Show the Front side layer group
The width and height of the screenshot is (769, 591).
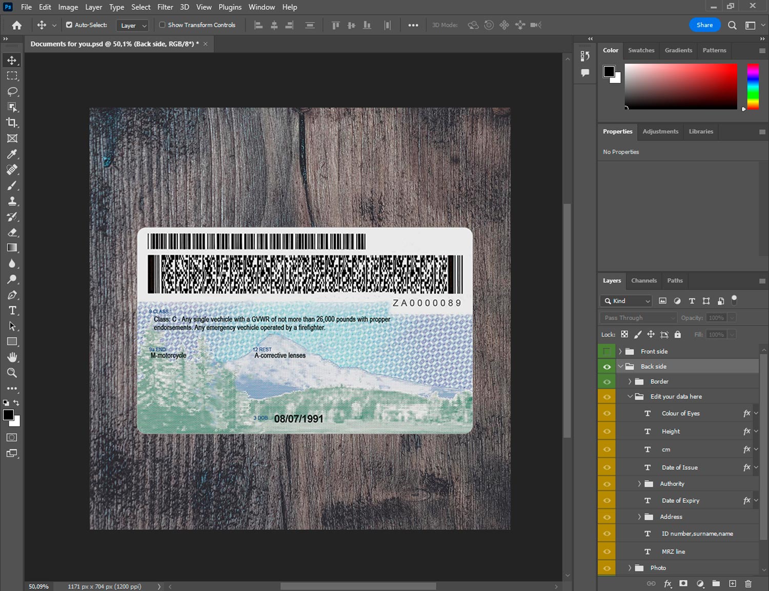point(606,351)
